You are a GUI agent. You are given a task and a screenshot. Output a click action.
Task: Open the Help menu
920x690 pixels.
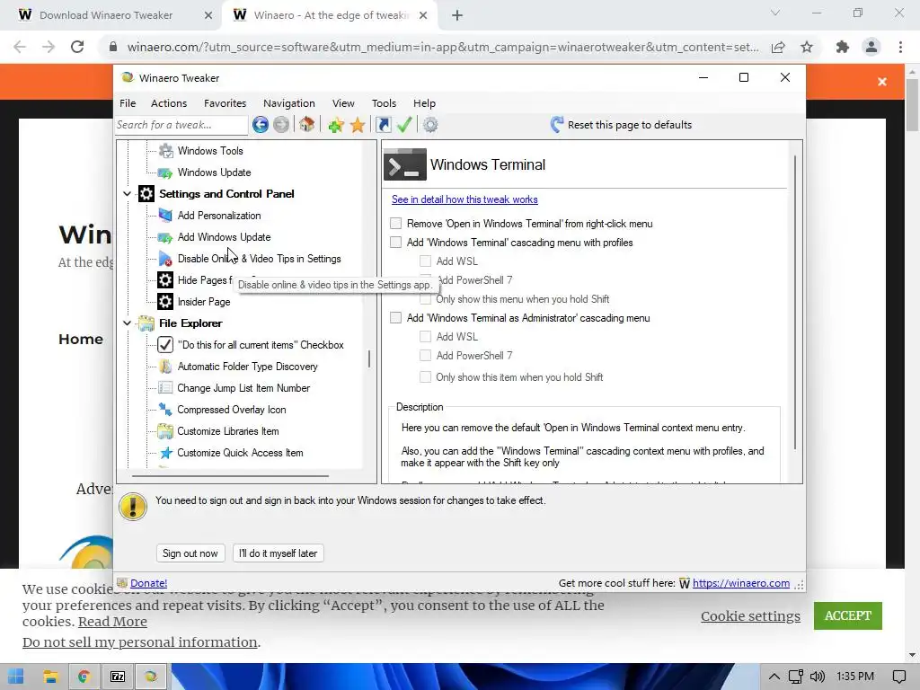click(424, 103)
